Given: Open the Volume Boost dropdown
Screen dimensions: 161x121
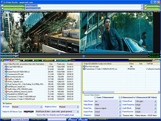Looking at the screenshot, I should tap(155, 101).
